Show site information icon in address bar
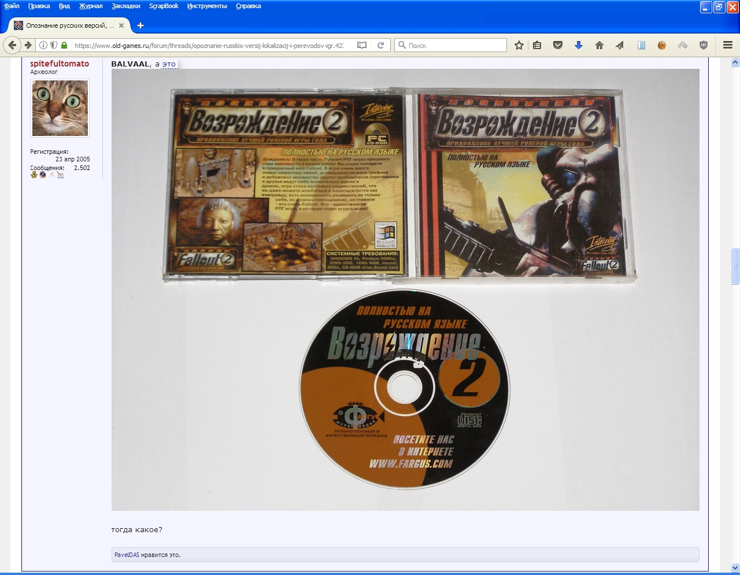740x575 pixels. [x=43, y=45]
